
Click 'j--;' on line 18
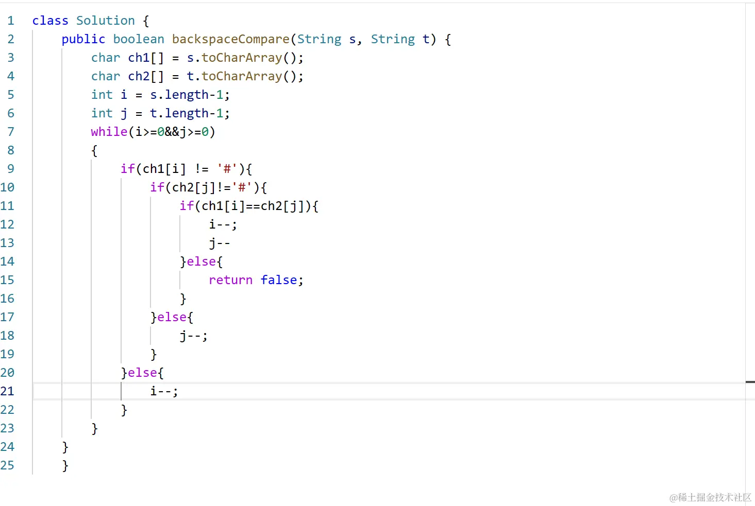tap(194, 336)
